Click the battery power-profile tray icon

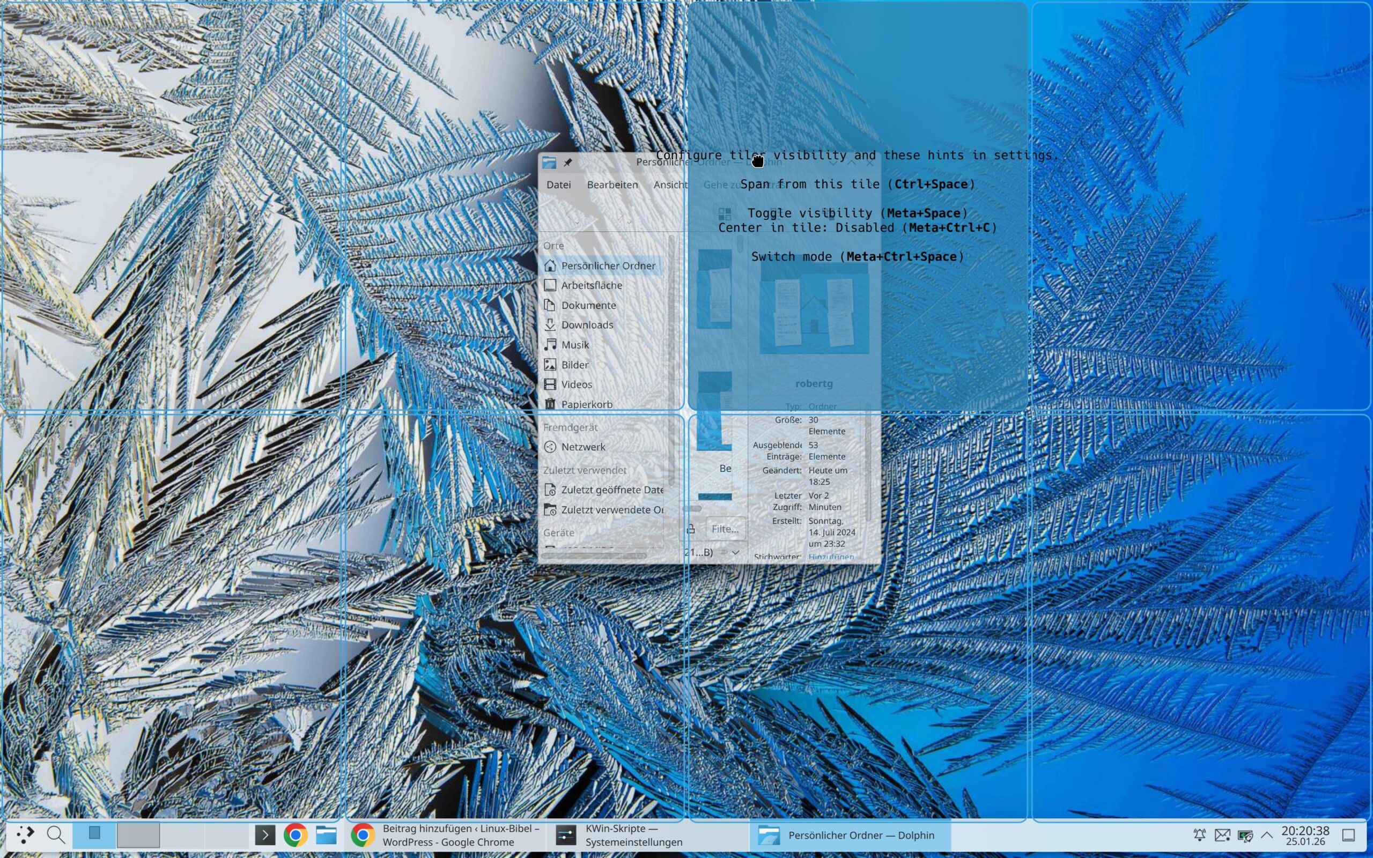(1245, 835)
